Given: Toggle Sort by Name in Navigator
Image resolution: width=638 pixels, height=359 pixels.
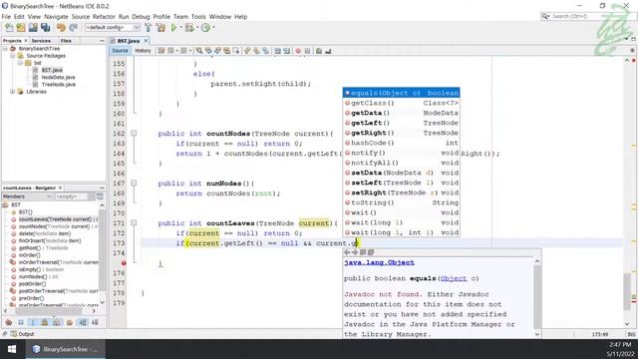Looking at the screenshot, I should 83,322.
